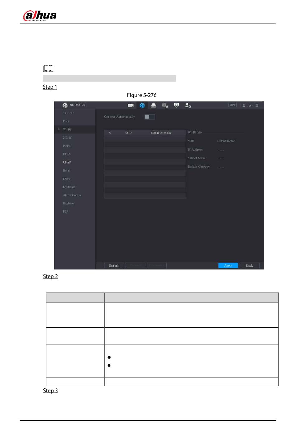
Task: Open UPnP settings
Action: 67,162
